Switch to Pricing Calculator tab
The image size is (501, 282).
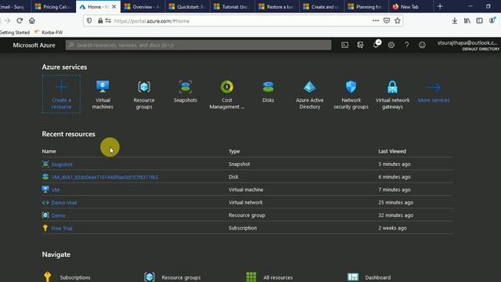click(x=53, y=6)
